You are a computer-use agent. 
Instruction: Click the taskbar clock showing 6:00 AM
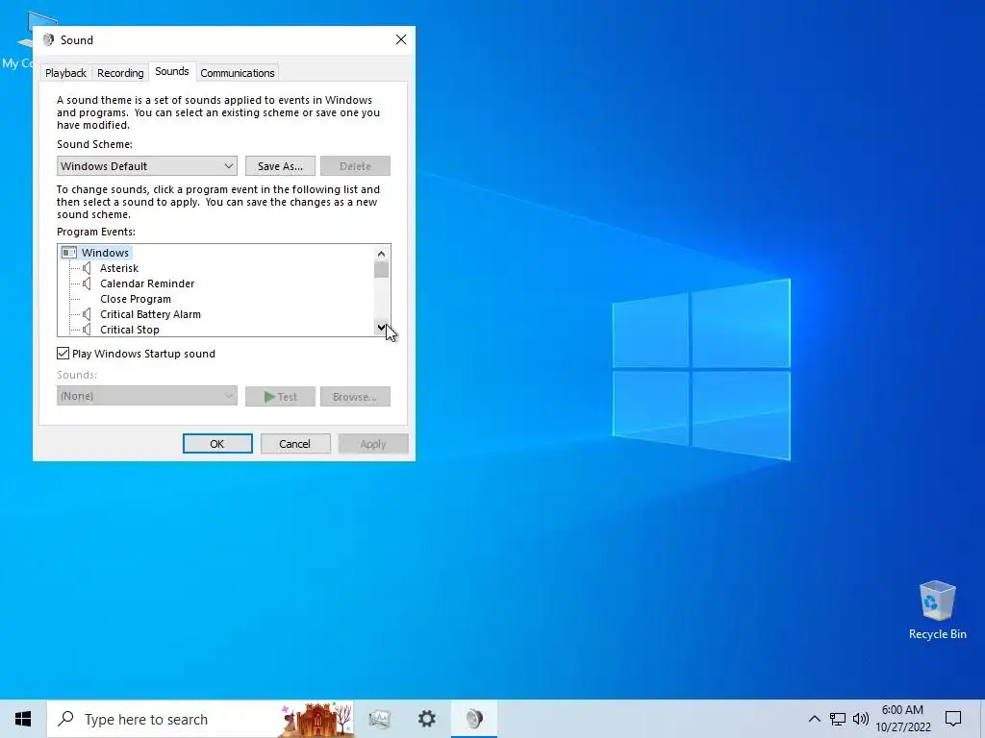coord(902,719)
